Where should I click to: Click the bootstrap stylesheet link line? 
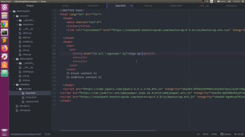coord(155,30)
